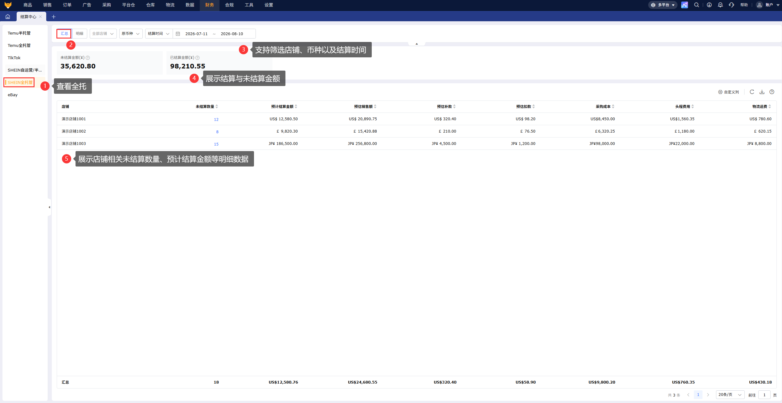Select page 1 in pagination
The height and width of the screenshot is (403, 782).
(x=698, y=395)
